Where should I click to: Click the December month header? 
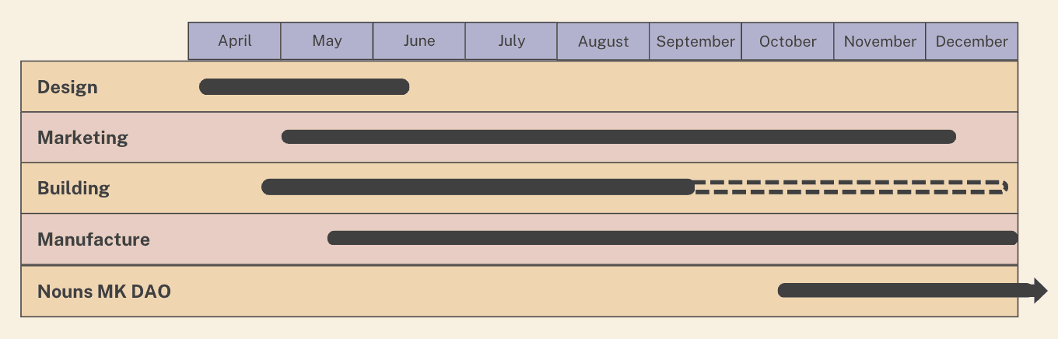[972, 41]
